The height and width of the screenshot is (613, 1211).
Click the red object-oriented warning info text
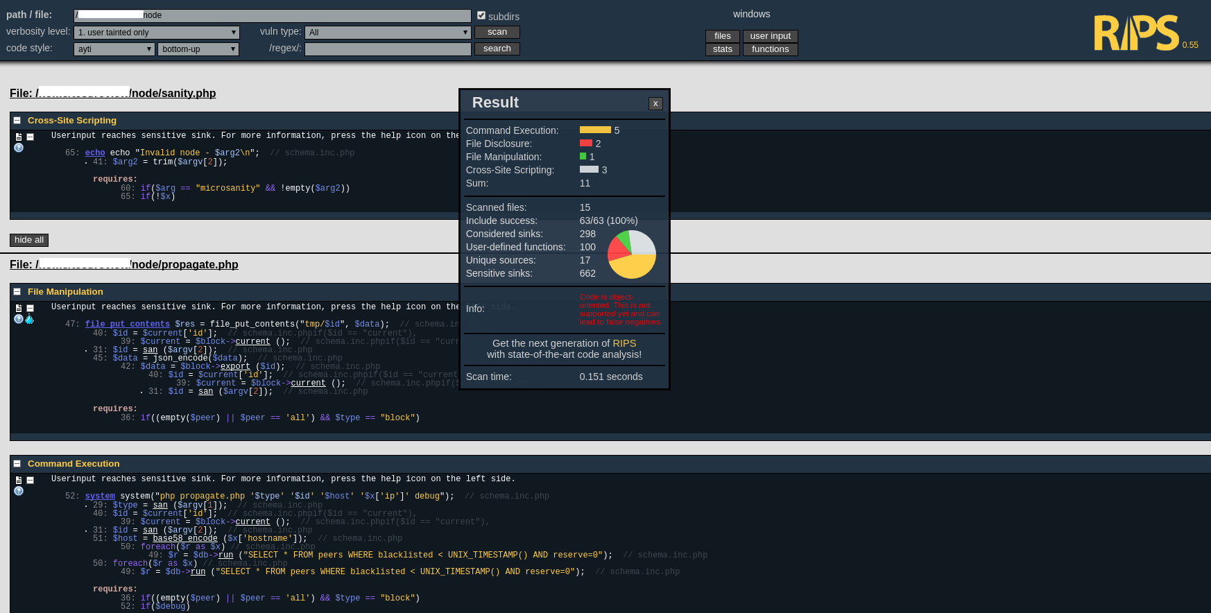coord(620,309)
